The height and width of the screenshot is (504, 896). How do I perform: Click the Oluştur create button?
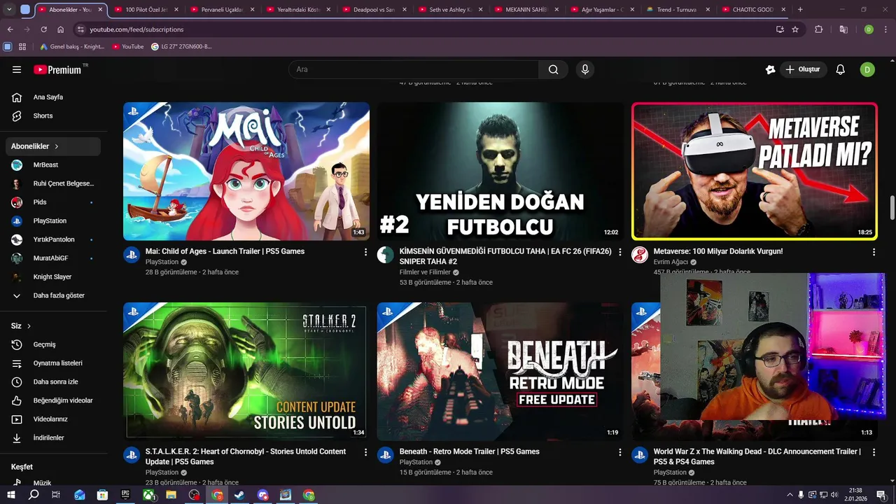[x=802, y=69]
